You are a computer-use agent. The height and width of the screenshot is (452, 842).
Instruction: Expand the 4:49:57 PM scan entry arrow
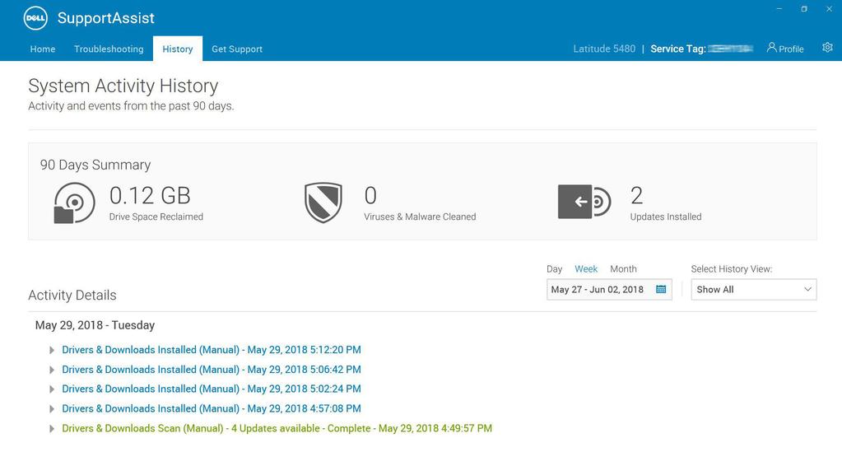[52, 429]
